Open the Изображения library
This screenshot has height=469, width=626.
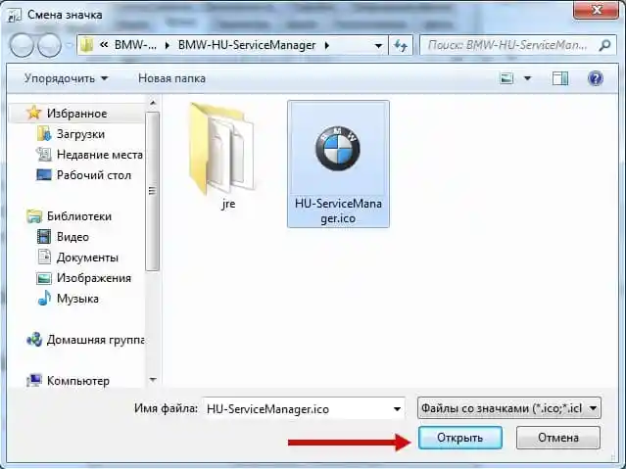[x=94, y=278]
